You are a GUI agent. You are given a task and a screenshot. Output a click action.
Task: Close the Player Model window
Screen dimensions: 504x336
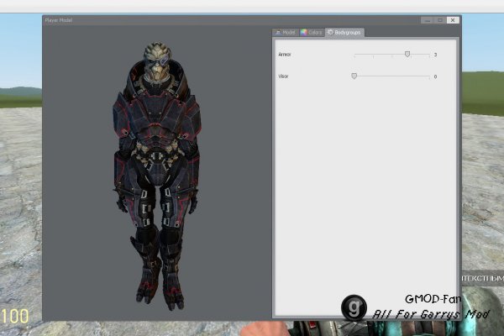(453, 20)
